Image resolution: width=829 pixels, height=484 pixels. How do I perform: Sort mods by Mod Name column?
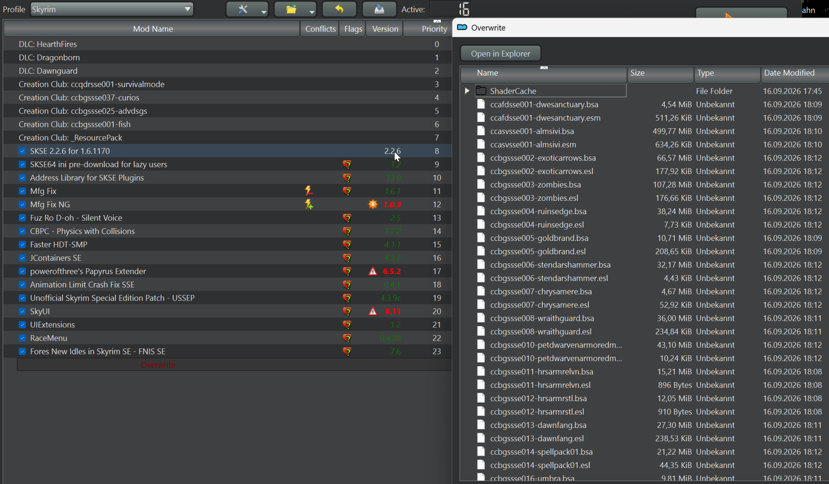[x=152, y=28]
